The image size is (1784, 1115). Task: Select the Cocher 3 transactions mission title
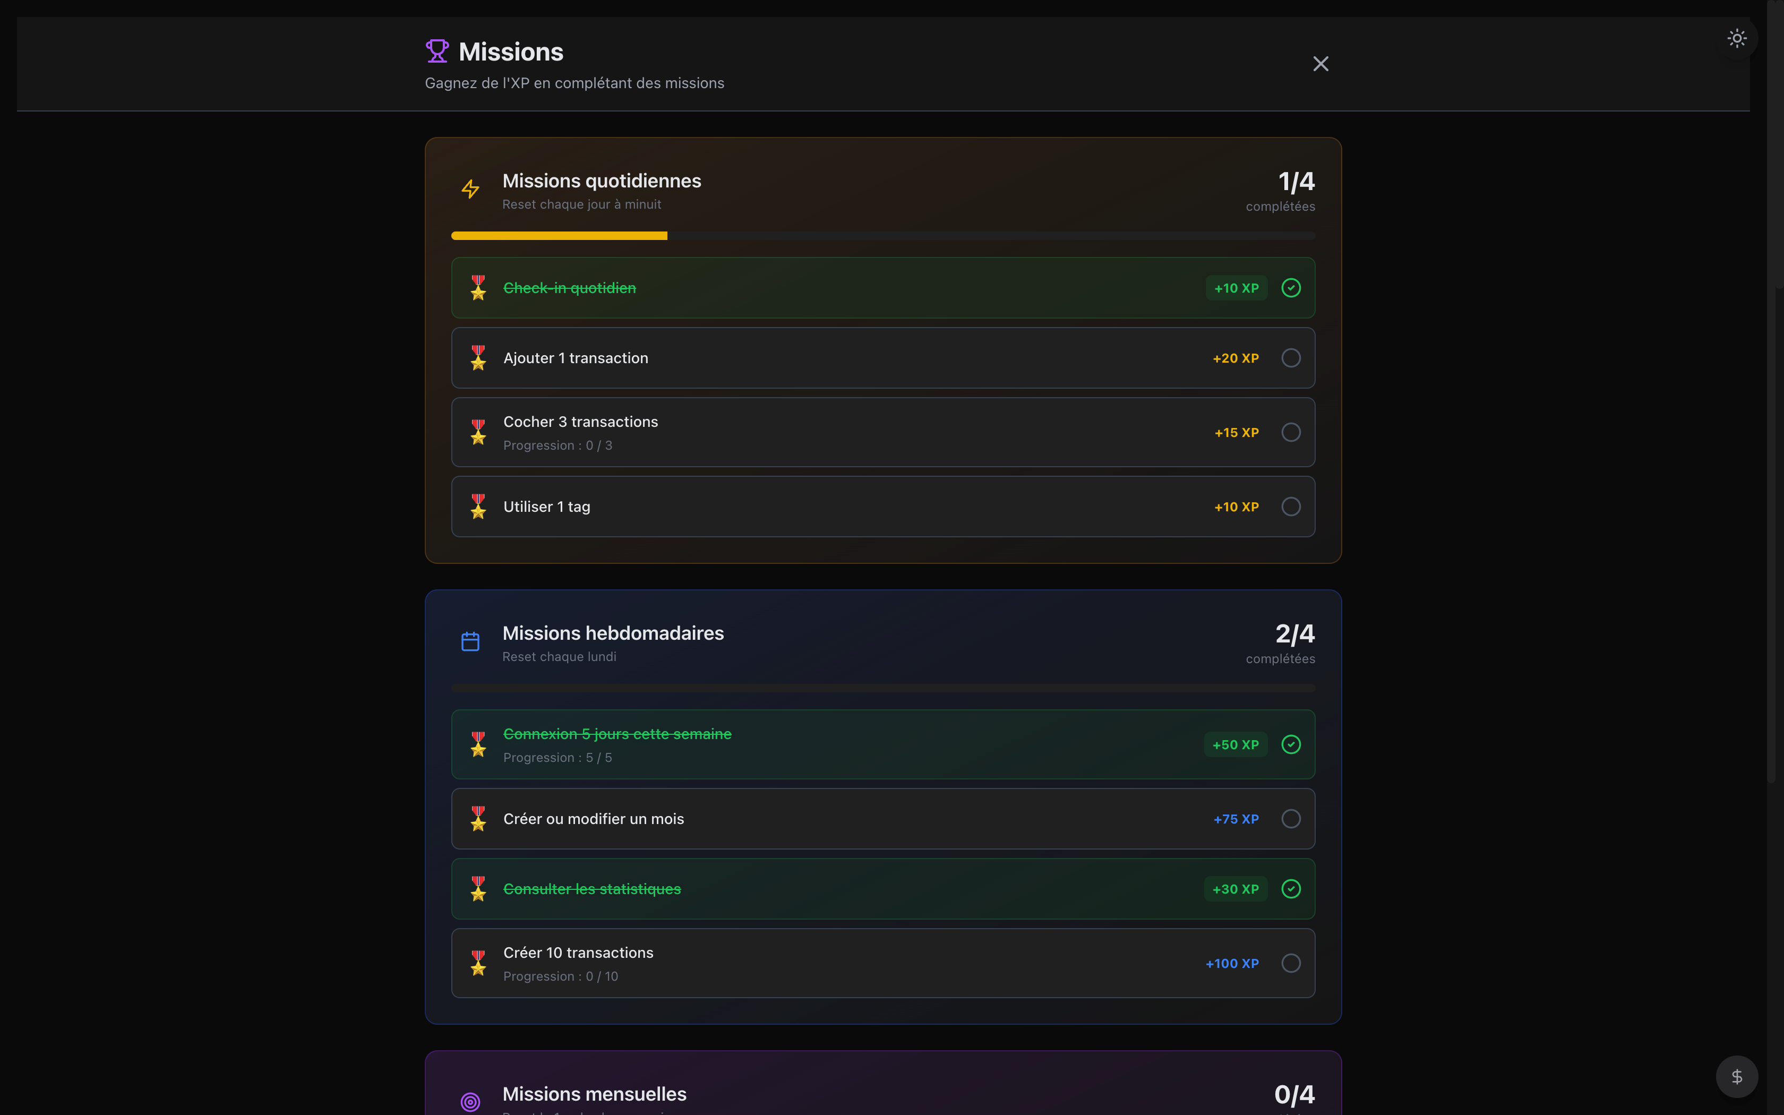[581, 422]
